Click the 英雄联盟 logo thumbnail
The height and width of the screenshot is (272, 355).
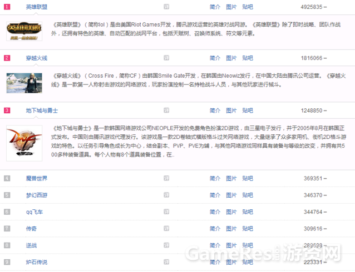click(24, 32)
